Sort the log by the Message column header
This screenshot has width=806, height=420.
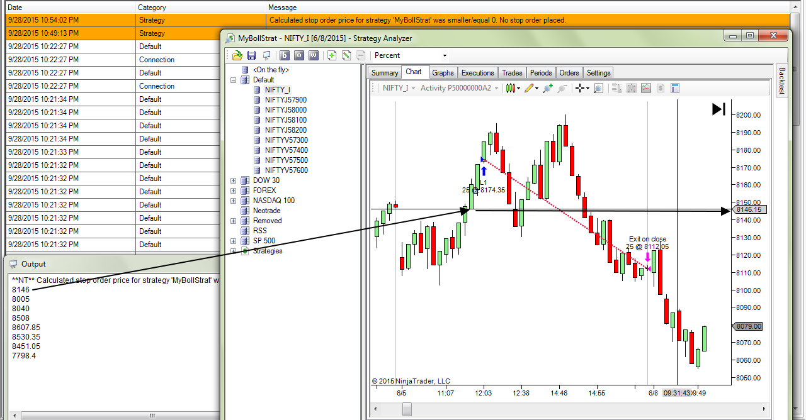[529, 8]
